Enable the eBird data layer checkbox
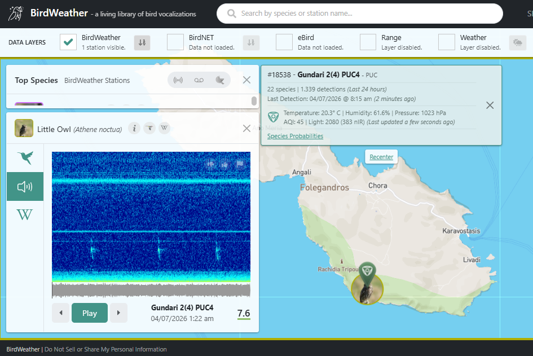This screenshot has width=533, height=356. pos(284,42)
